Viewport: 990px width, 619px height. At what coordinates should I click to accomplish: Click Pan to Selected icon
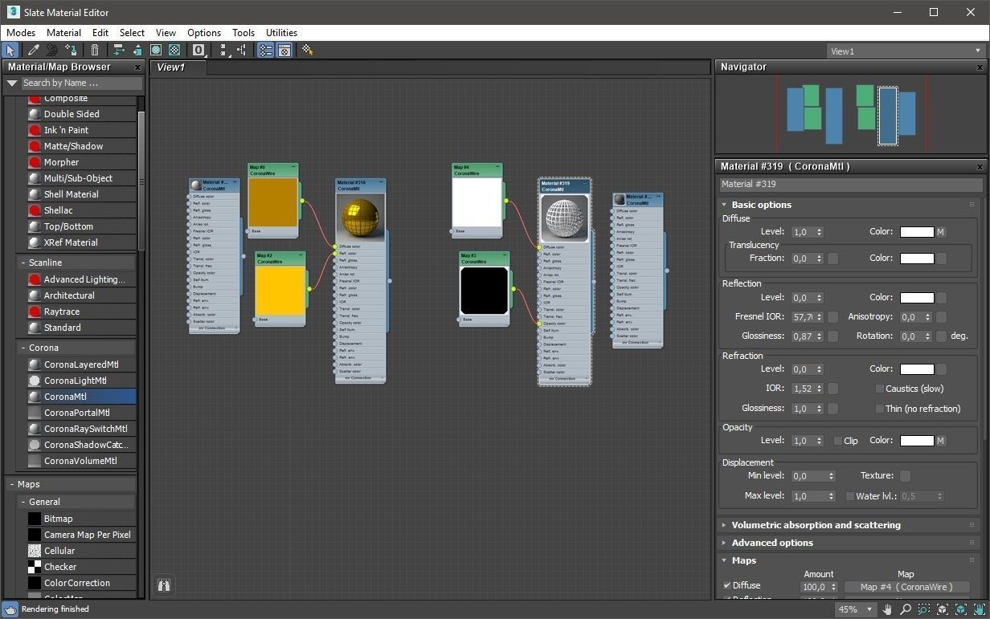pyautogui.click(x=979, y=609)
